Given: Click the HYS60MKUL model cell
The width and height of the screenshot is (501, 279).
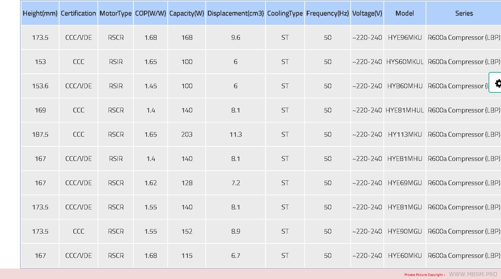Looking at the screenshot, I should coord(405,62).
